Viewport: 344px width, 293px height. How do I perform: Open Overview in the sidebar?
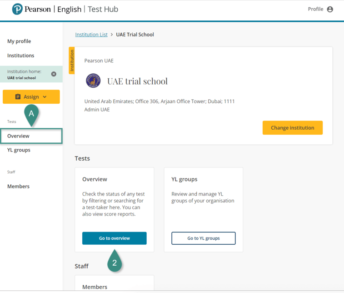pyautogui.click(x=18, y=136)
